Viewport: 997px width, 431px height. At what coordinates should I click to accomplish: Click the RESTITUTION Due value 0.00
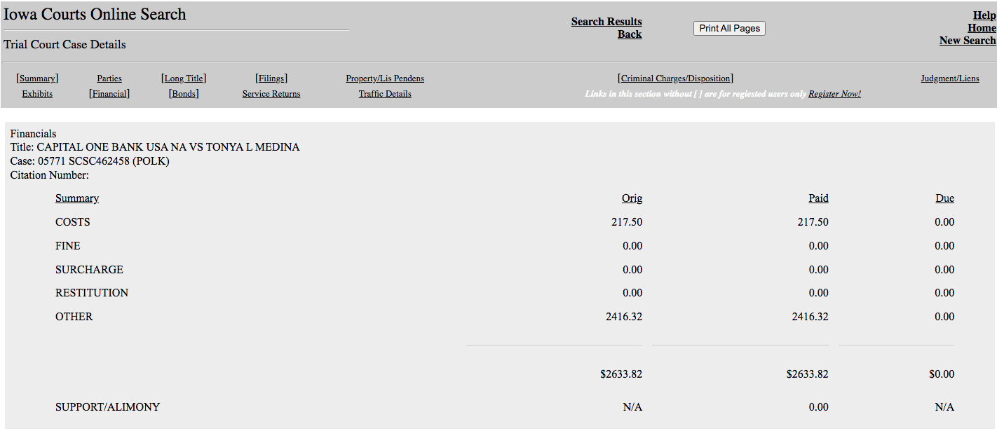point(944,293)
